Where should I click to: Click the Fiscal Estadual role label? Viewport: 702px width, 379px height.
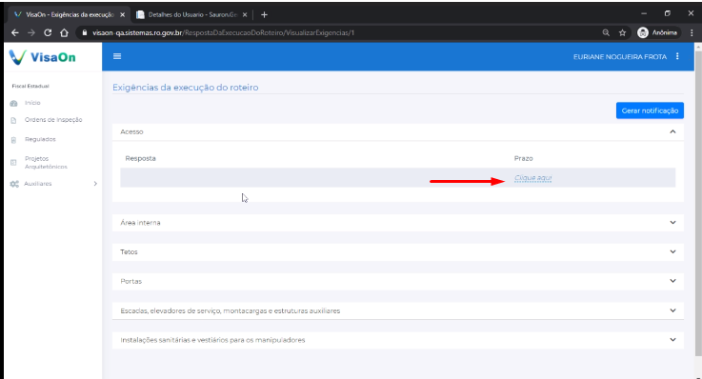(x=30, y=86)
